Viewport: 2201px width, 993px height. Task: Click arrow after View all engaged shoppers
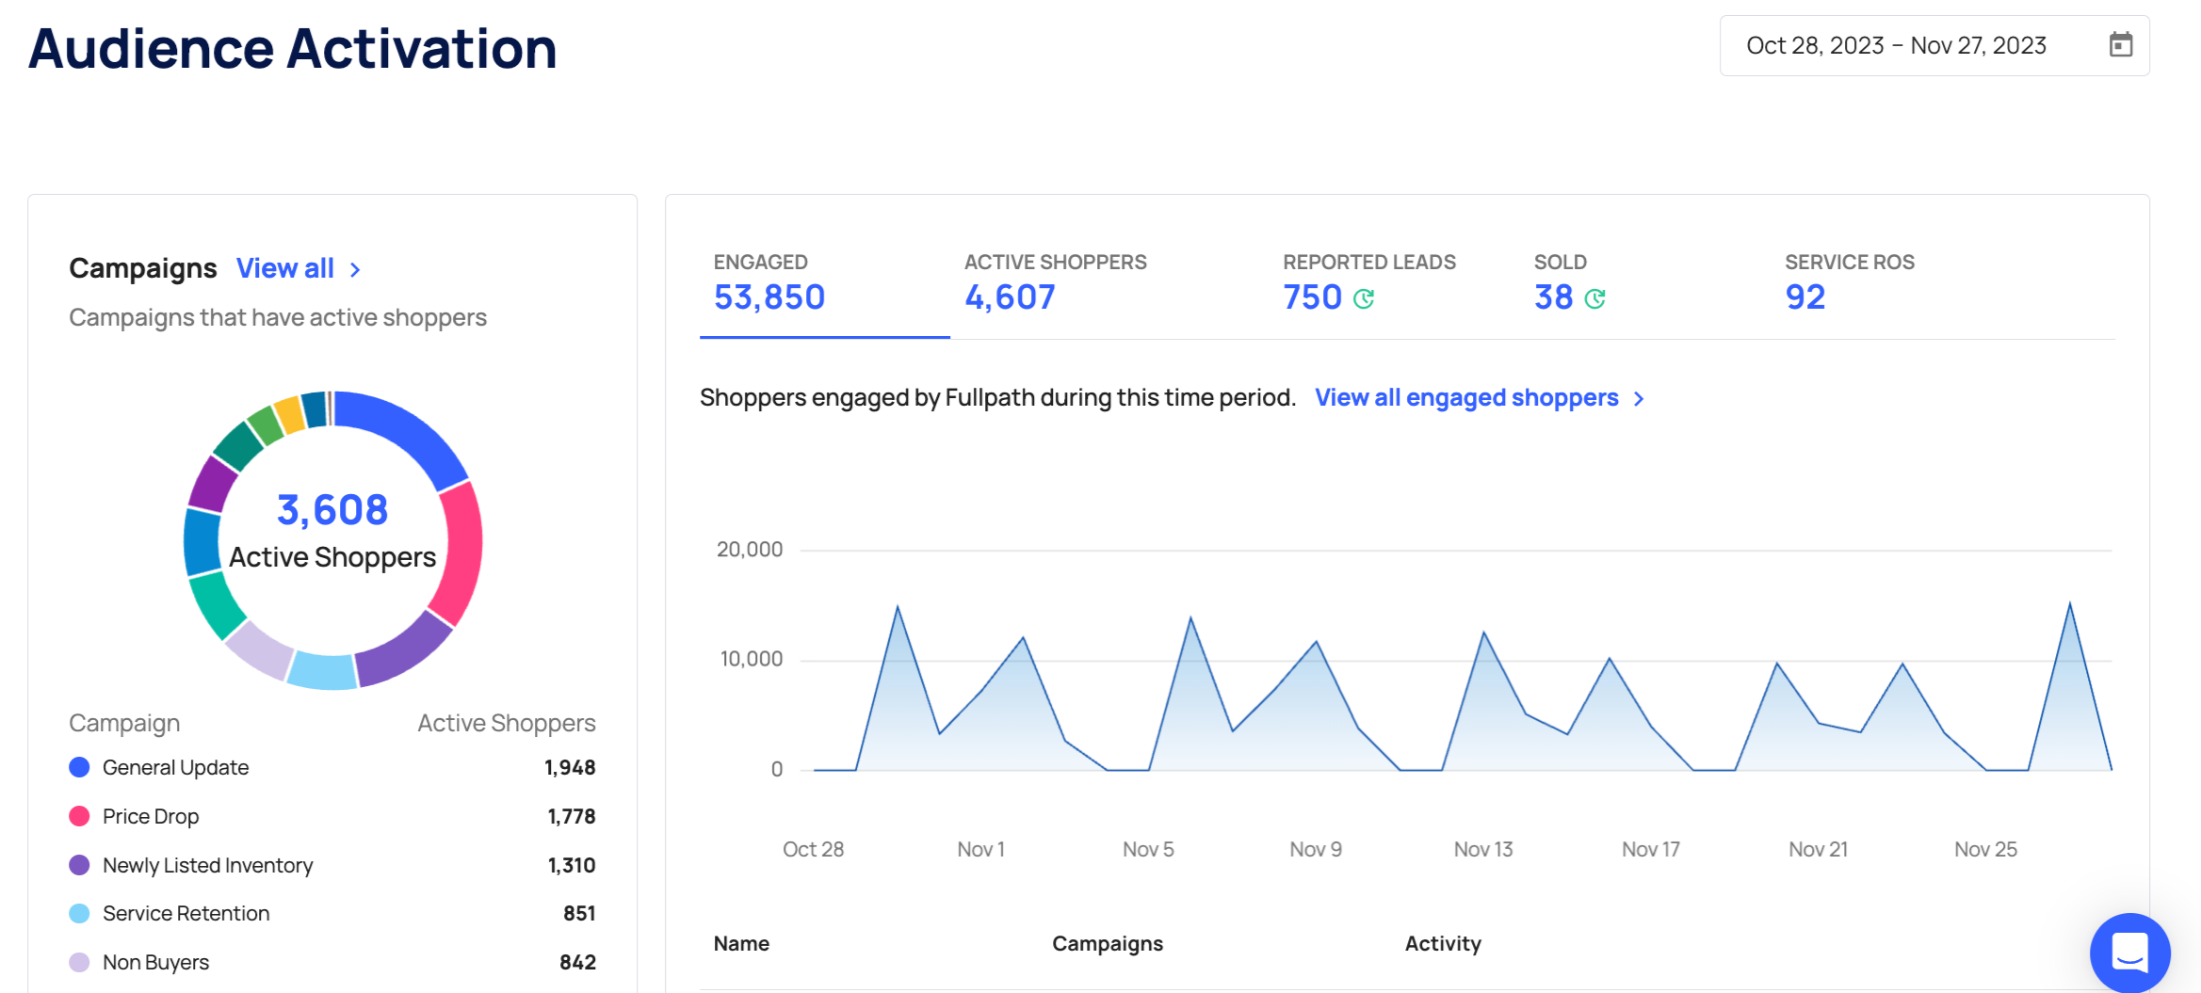tap(1639, 399)
